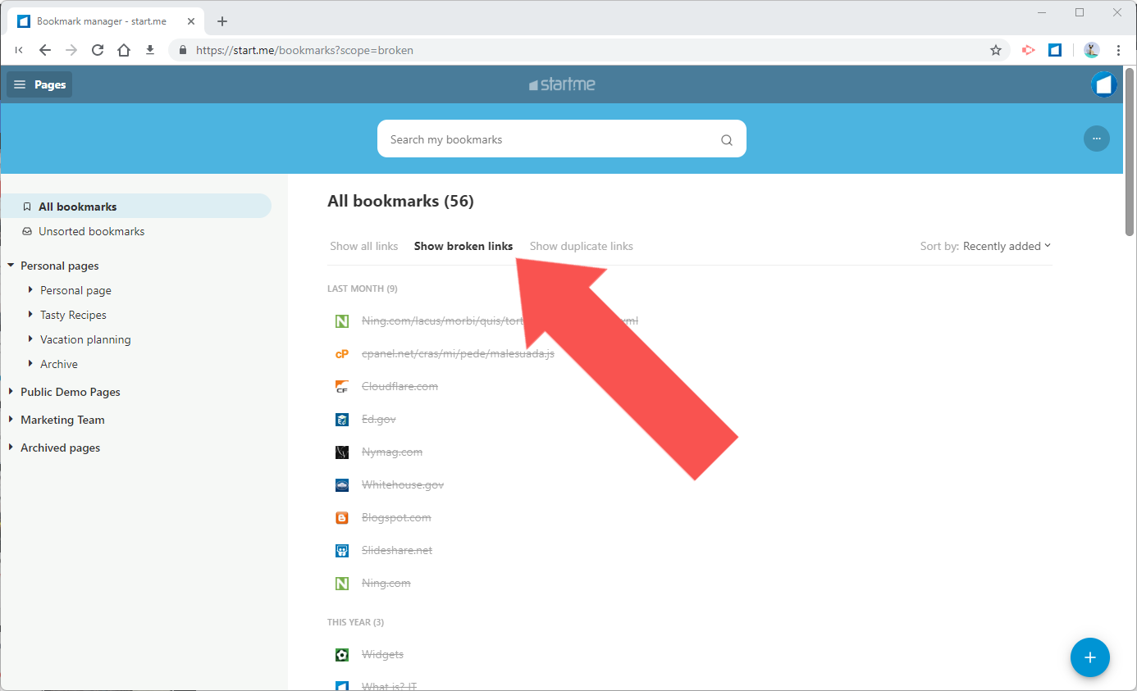Select Vacation planning page in sidebar
Screen dimensions: 1137x691
[x=85, y=339]
